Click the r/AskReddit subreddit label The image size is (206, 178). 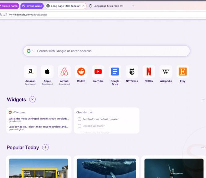coord(15,121)
